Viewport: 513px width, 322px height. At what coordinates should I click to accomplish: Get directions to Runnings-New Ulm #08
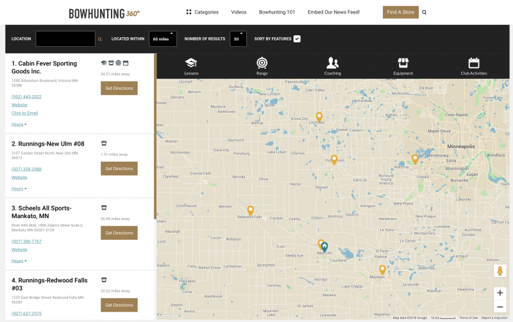pos(119,169)
